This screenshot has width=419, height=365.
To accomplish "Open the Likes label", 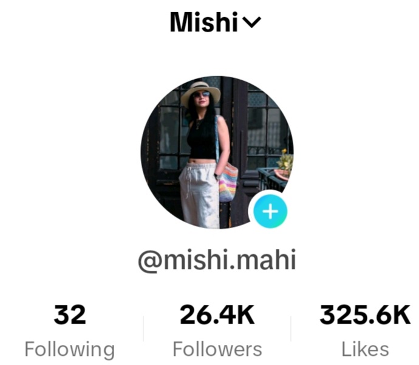I will pyautogui.click(x=365, y=349).
